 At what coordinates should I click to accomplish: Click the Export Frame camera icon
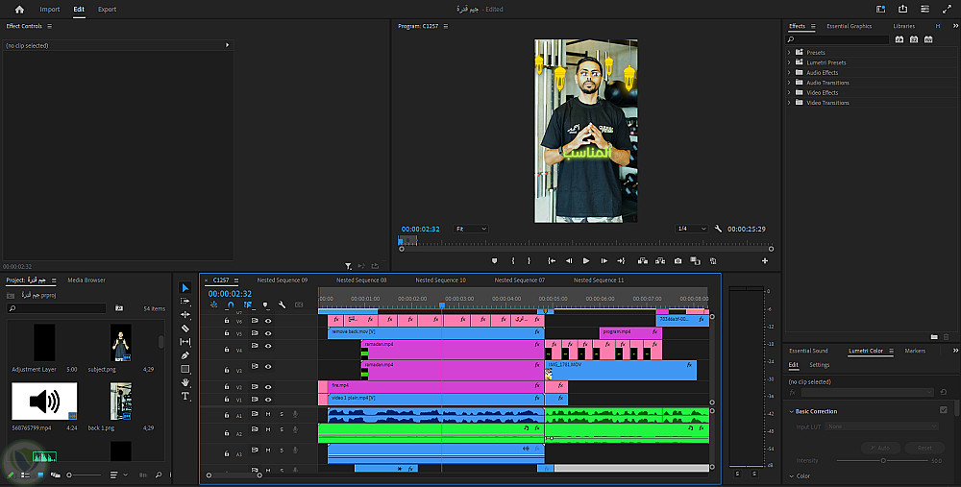pyautogui.click(x=678, y=260)
